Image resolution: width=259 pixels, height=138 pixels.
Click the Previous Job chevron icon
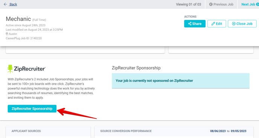211,4
